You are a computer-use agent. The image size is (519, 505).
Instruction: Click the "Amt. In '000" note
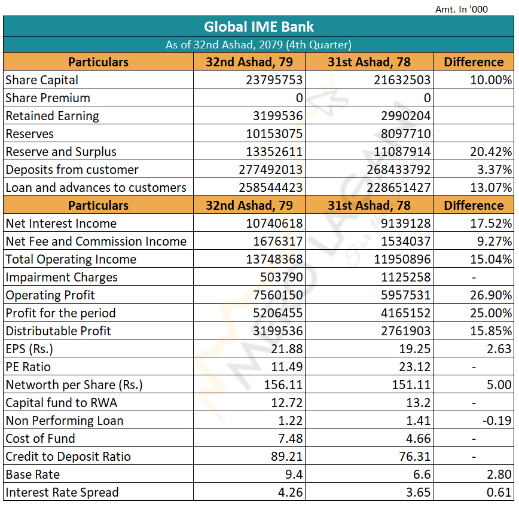(462, 10)
